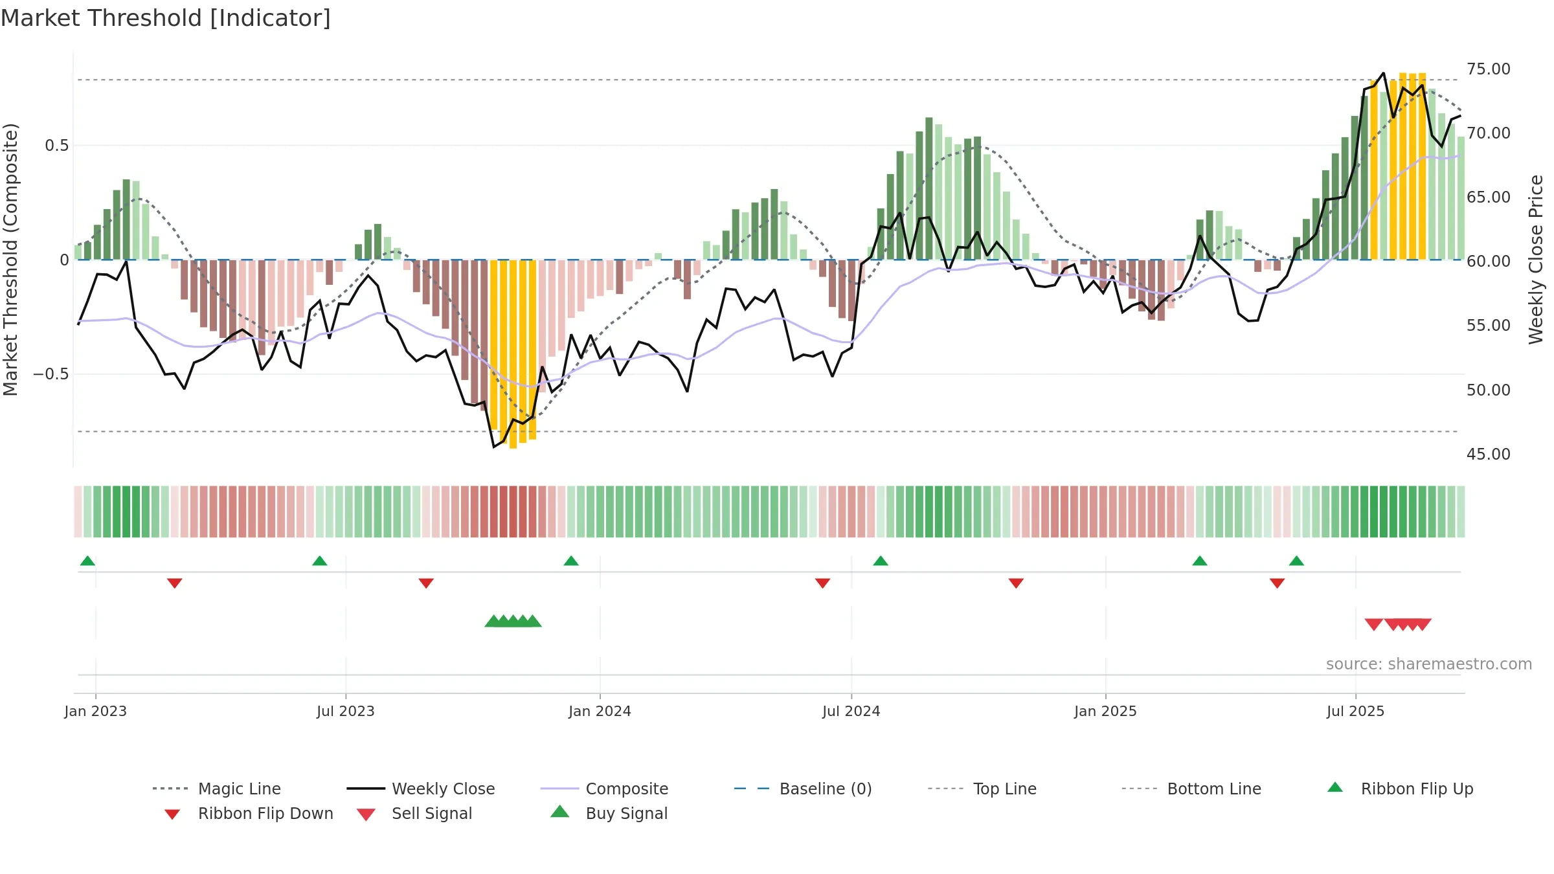
Task: Click the 50.00 price axis label
Action: (1488, 390)
